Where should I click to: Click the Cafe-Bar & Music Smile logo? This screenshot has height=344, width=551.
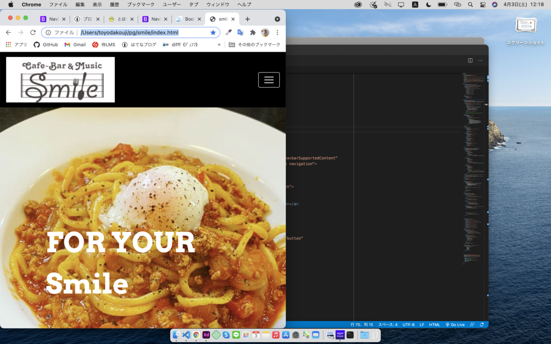60,79
